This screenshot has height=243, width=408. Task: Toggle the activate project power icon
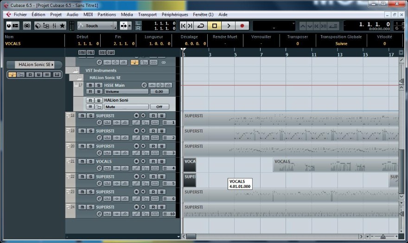pyautogui.click(x=9, y=25)
